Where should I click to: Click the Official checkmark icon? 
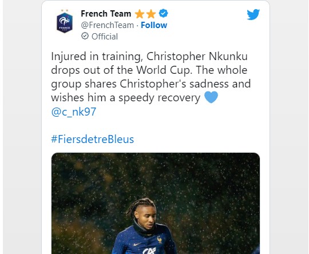tap(85, 36)
